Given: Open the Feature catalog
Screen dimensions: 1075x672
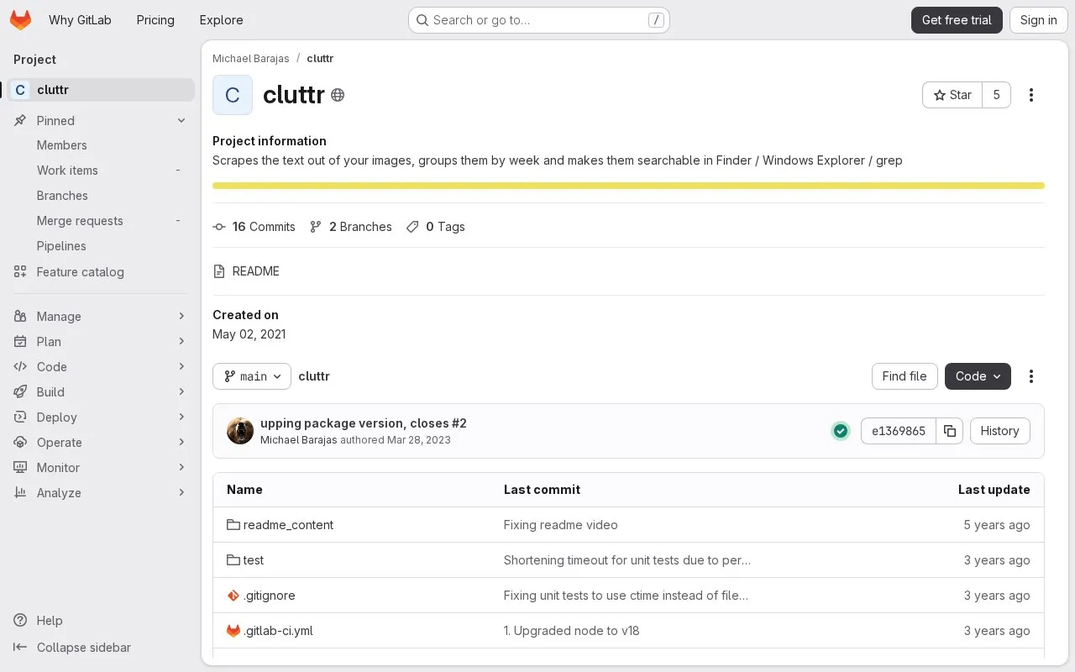Looking at the screenshot, I should click(101, 272).
